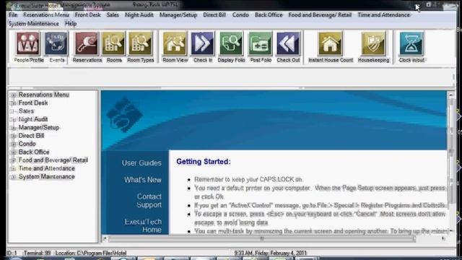462x260 pixels.
Task: Select Night Audit label in tree
Action: (33, 120)
